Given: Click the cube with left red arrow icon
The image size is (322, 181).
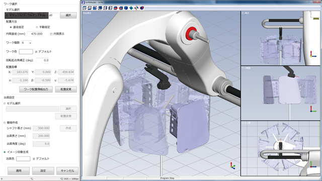Looking at the screenshot, I should pyautogui.click(x=121, y=8).
